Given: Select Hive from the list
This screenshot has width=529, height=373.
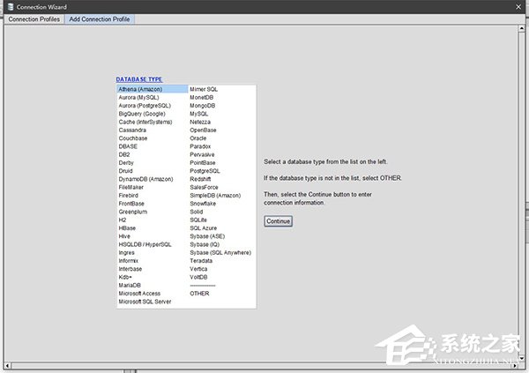Looking at the screenshot, I should coord(124,236).
